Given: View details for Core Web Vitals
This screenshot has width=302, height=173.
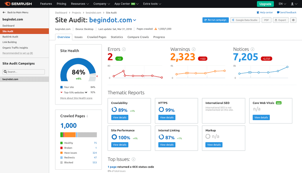Looking at the screenshot, I should click(x=261, y=117).
